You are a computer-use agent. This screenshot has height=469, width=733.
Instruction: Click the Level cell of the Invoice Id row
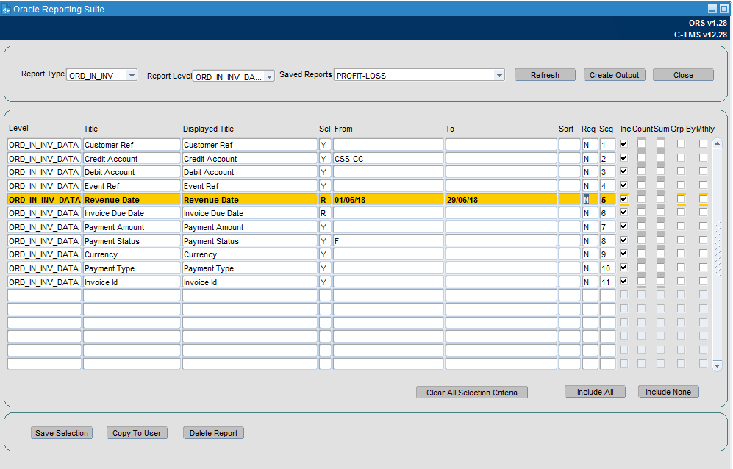[44, 282]
